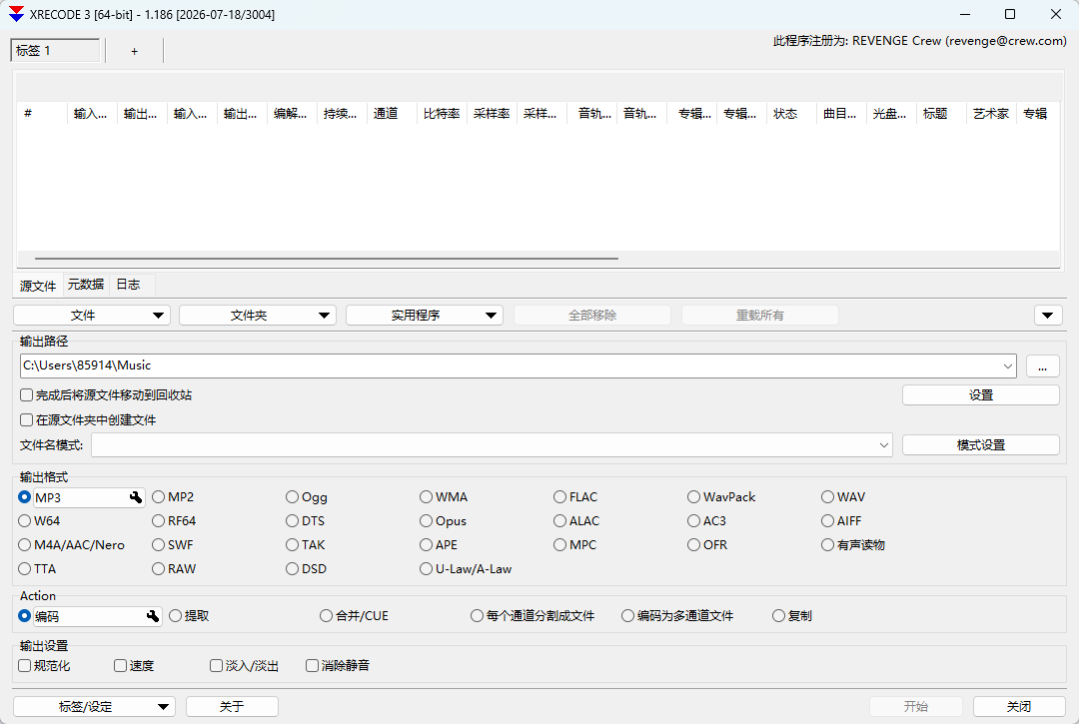
Task: Open the 日志 tab
Action: [x=128, y=284]
